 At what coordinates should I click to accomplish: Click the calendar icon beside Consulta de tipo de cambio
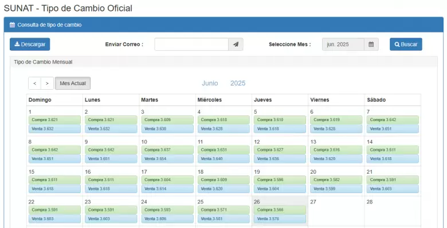click(x=12, y=25)
